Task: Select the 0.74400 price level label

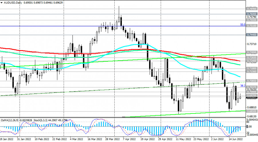Action: click(x=252, y=35)
